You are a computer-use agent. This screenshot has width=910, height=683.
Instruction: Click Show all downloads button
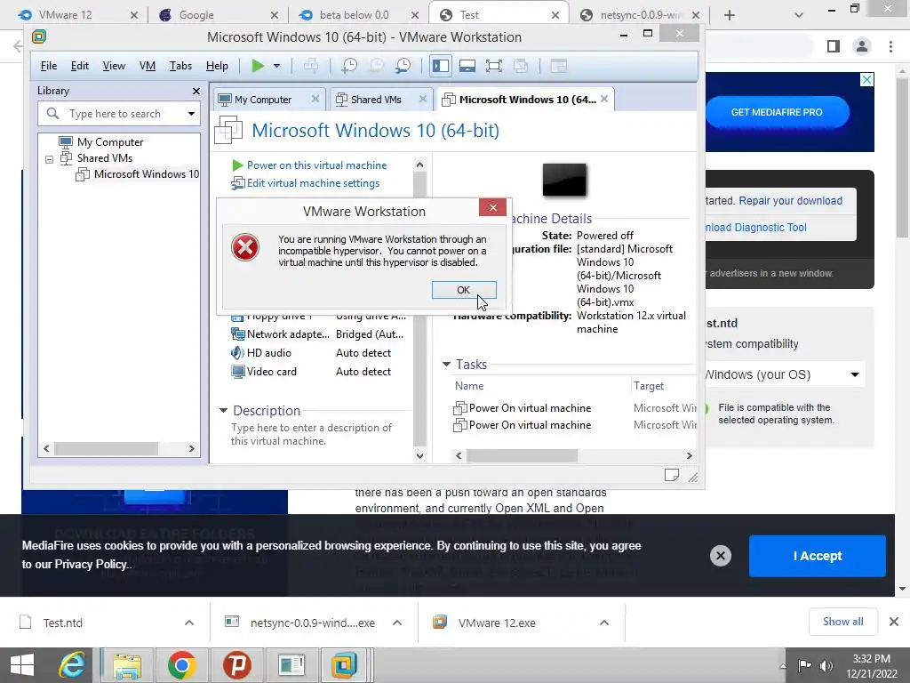pyautogui.click(x=842, y=622)
